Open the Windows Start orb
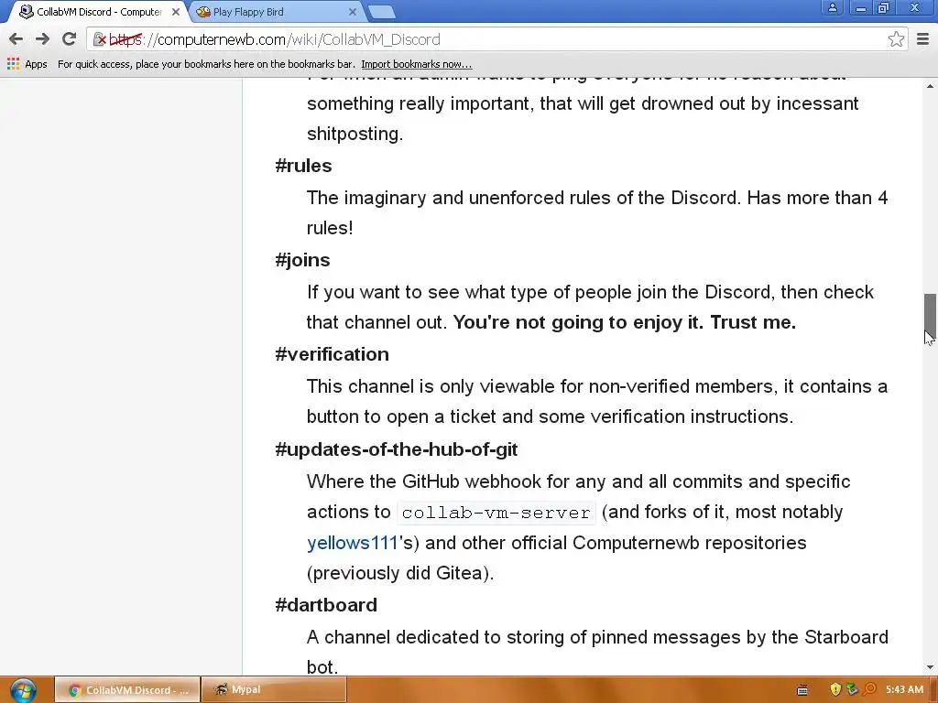Viewport: 938px width, 703px height. coord(23,690)
